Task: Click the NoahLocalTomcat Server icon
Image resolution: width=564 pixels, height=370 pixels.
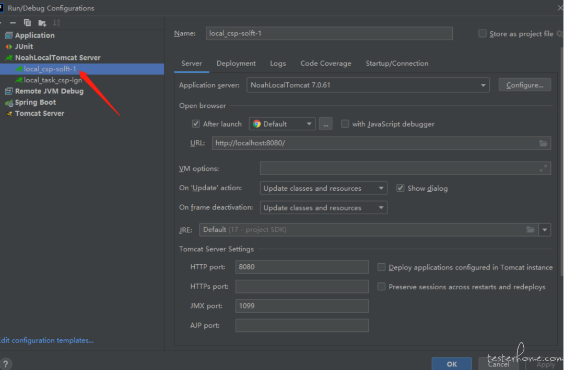Action: click(9, 58)
